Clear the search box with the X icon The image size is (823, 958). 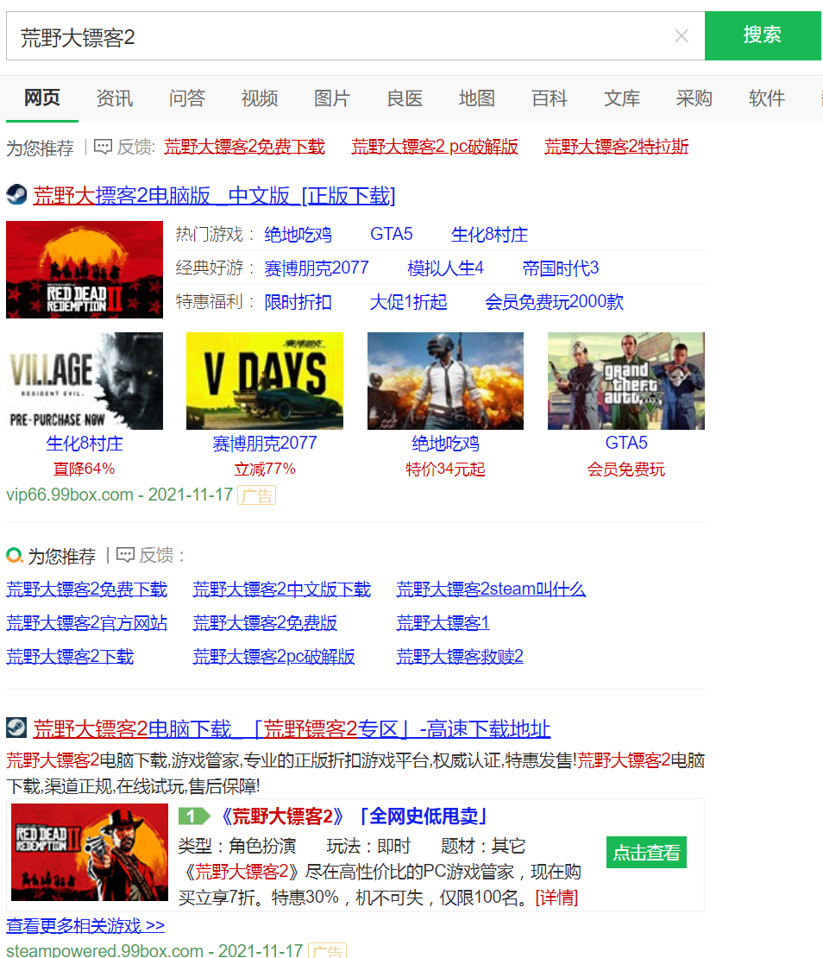click(682, 36)
